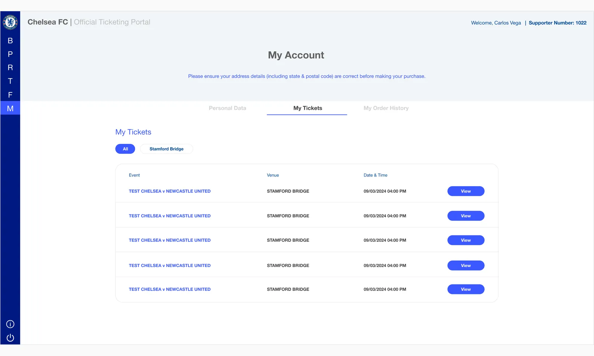The width and height of the screenshot is (594, 356).
Task: Open the last TEST CHELSEA v NEWCASTLE UNITED link
Action: coord(170,289)
